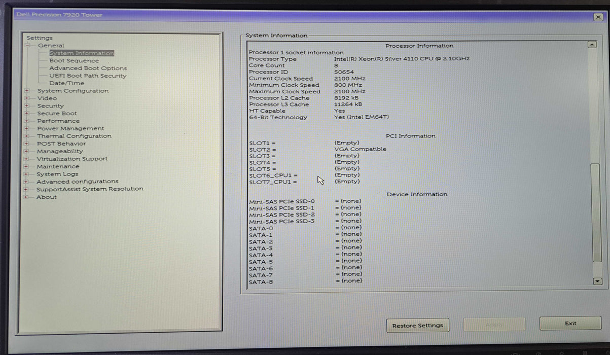The height and width of the screenshot is (355, 610).
Task: Expand the System Logs node
Action: coord(26,174)
